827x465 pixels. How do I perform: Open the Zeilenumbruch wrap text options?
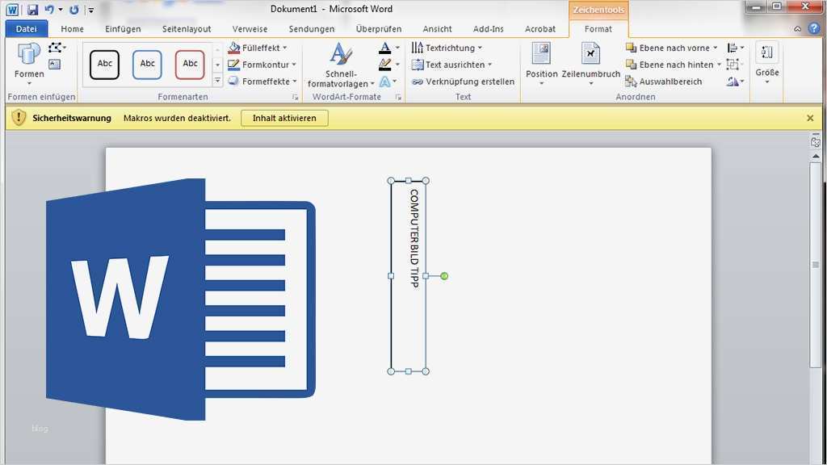click(x=590, y=64)
